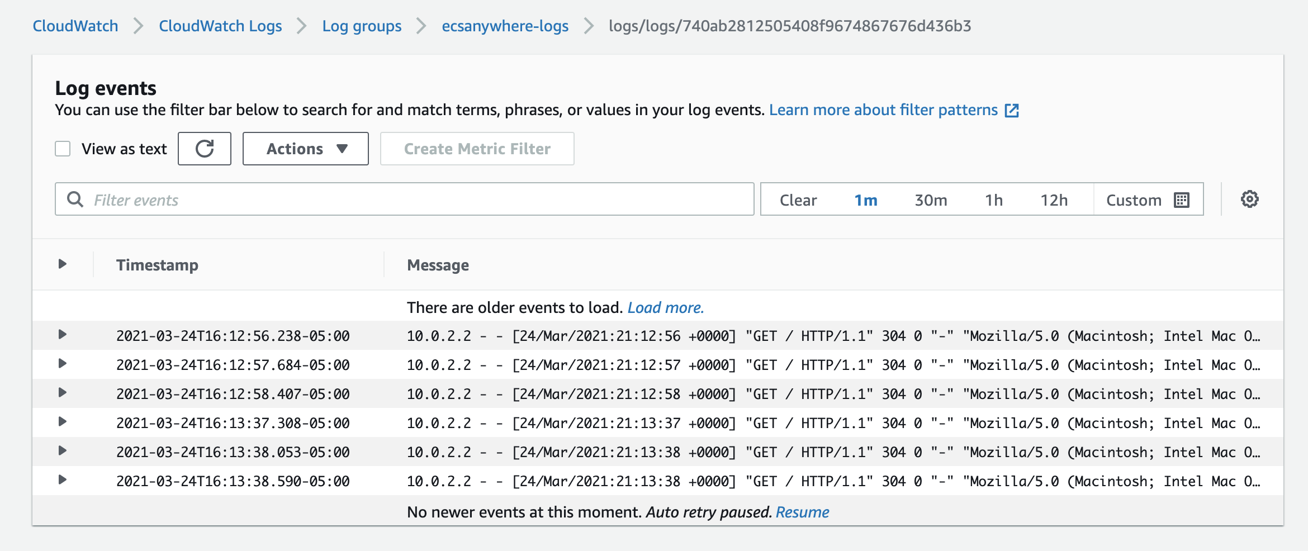Open the Actions dropdown menu
Image resolution: width=1308 pixels, height=551 pixels.
coord(306,149)
